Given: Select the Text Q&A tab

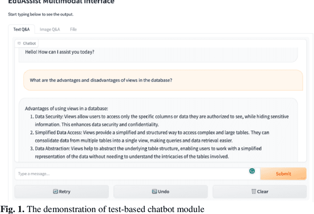Looking at the screenshot, I should coord(21,29).
